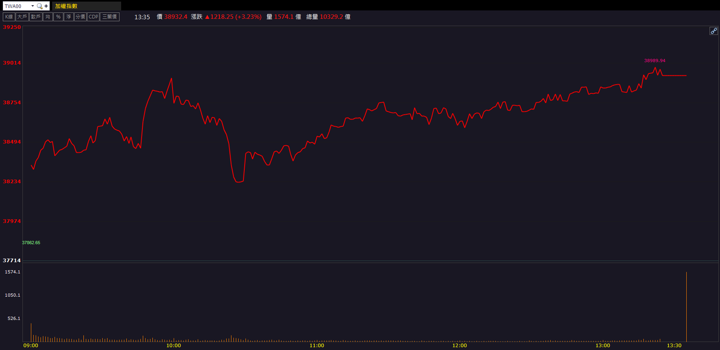The height and width of the screenshot is (350, 720).
Task: Toggle the 三關價 button
Action: tap(110, 17)
